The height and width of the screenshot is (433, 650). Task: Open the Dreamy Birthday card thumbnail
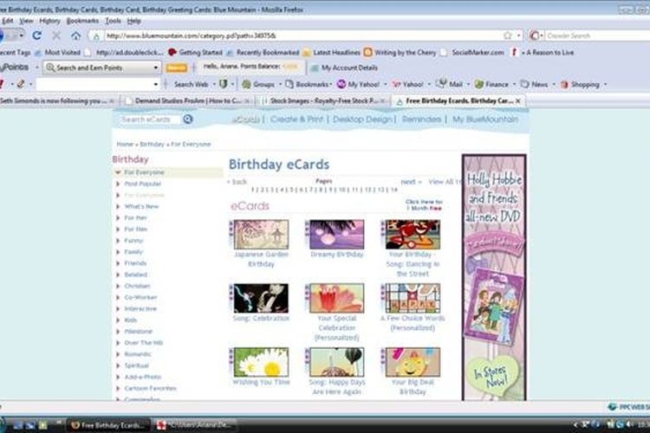tap(336, 235)
